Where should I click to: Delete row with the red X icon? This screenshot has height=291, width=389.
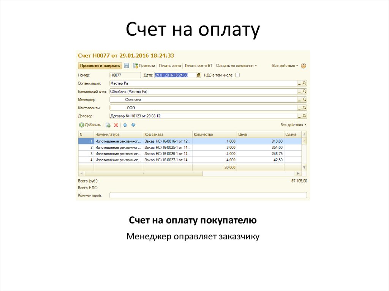116,125
